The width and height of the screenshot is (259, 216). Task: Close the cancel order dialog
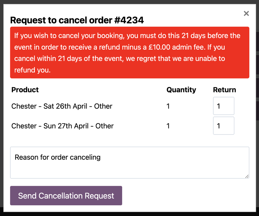246,13
